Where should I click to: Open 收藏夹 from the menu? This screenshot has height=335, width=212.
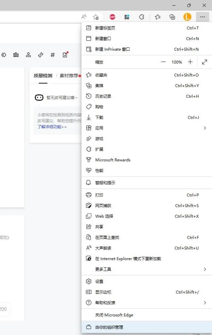point(147,75)
